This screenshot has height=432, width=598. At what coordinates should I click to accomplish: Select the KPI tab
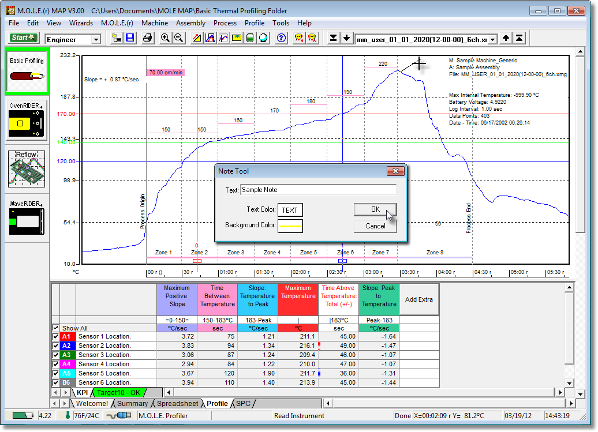(x=83, y=392)
